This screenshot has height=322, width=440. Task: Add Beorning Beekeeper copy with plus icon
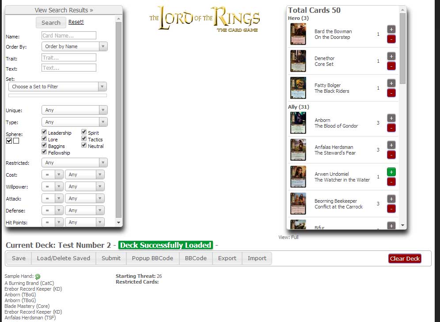(391, 199)
